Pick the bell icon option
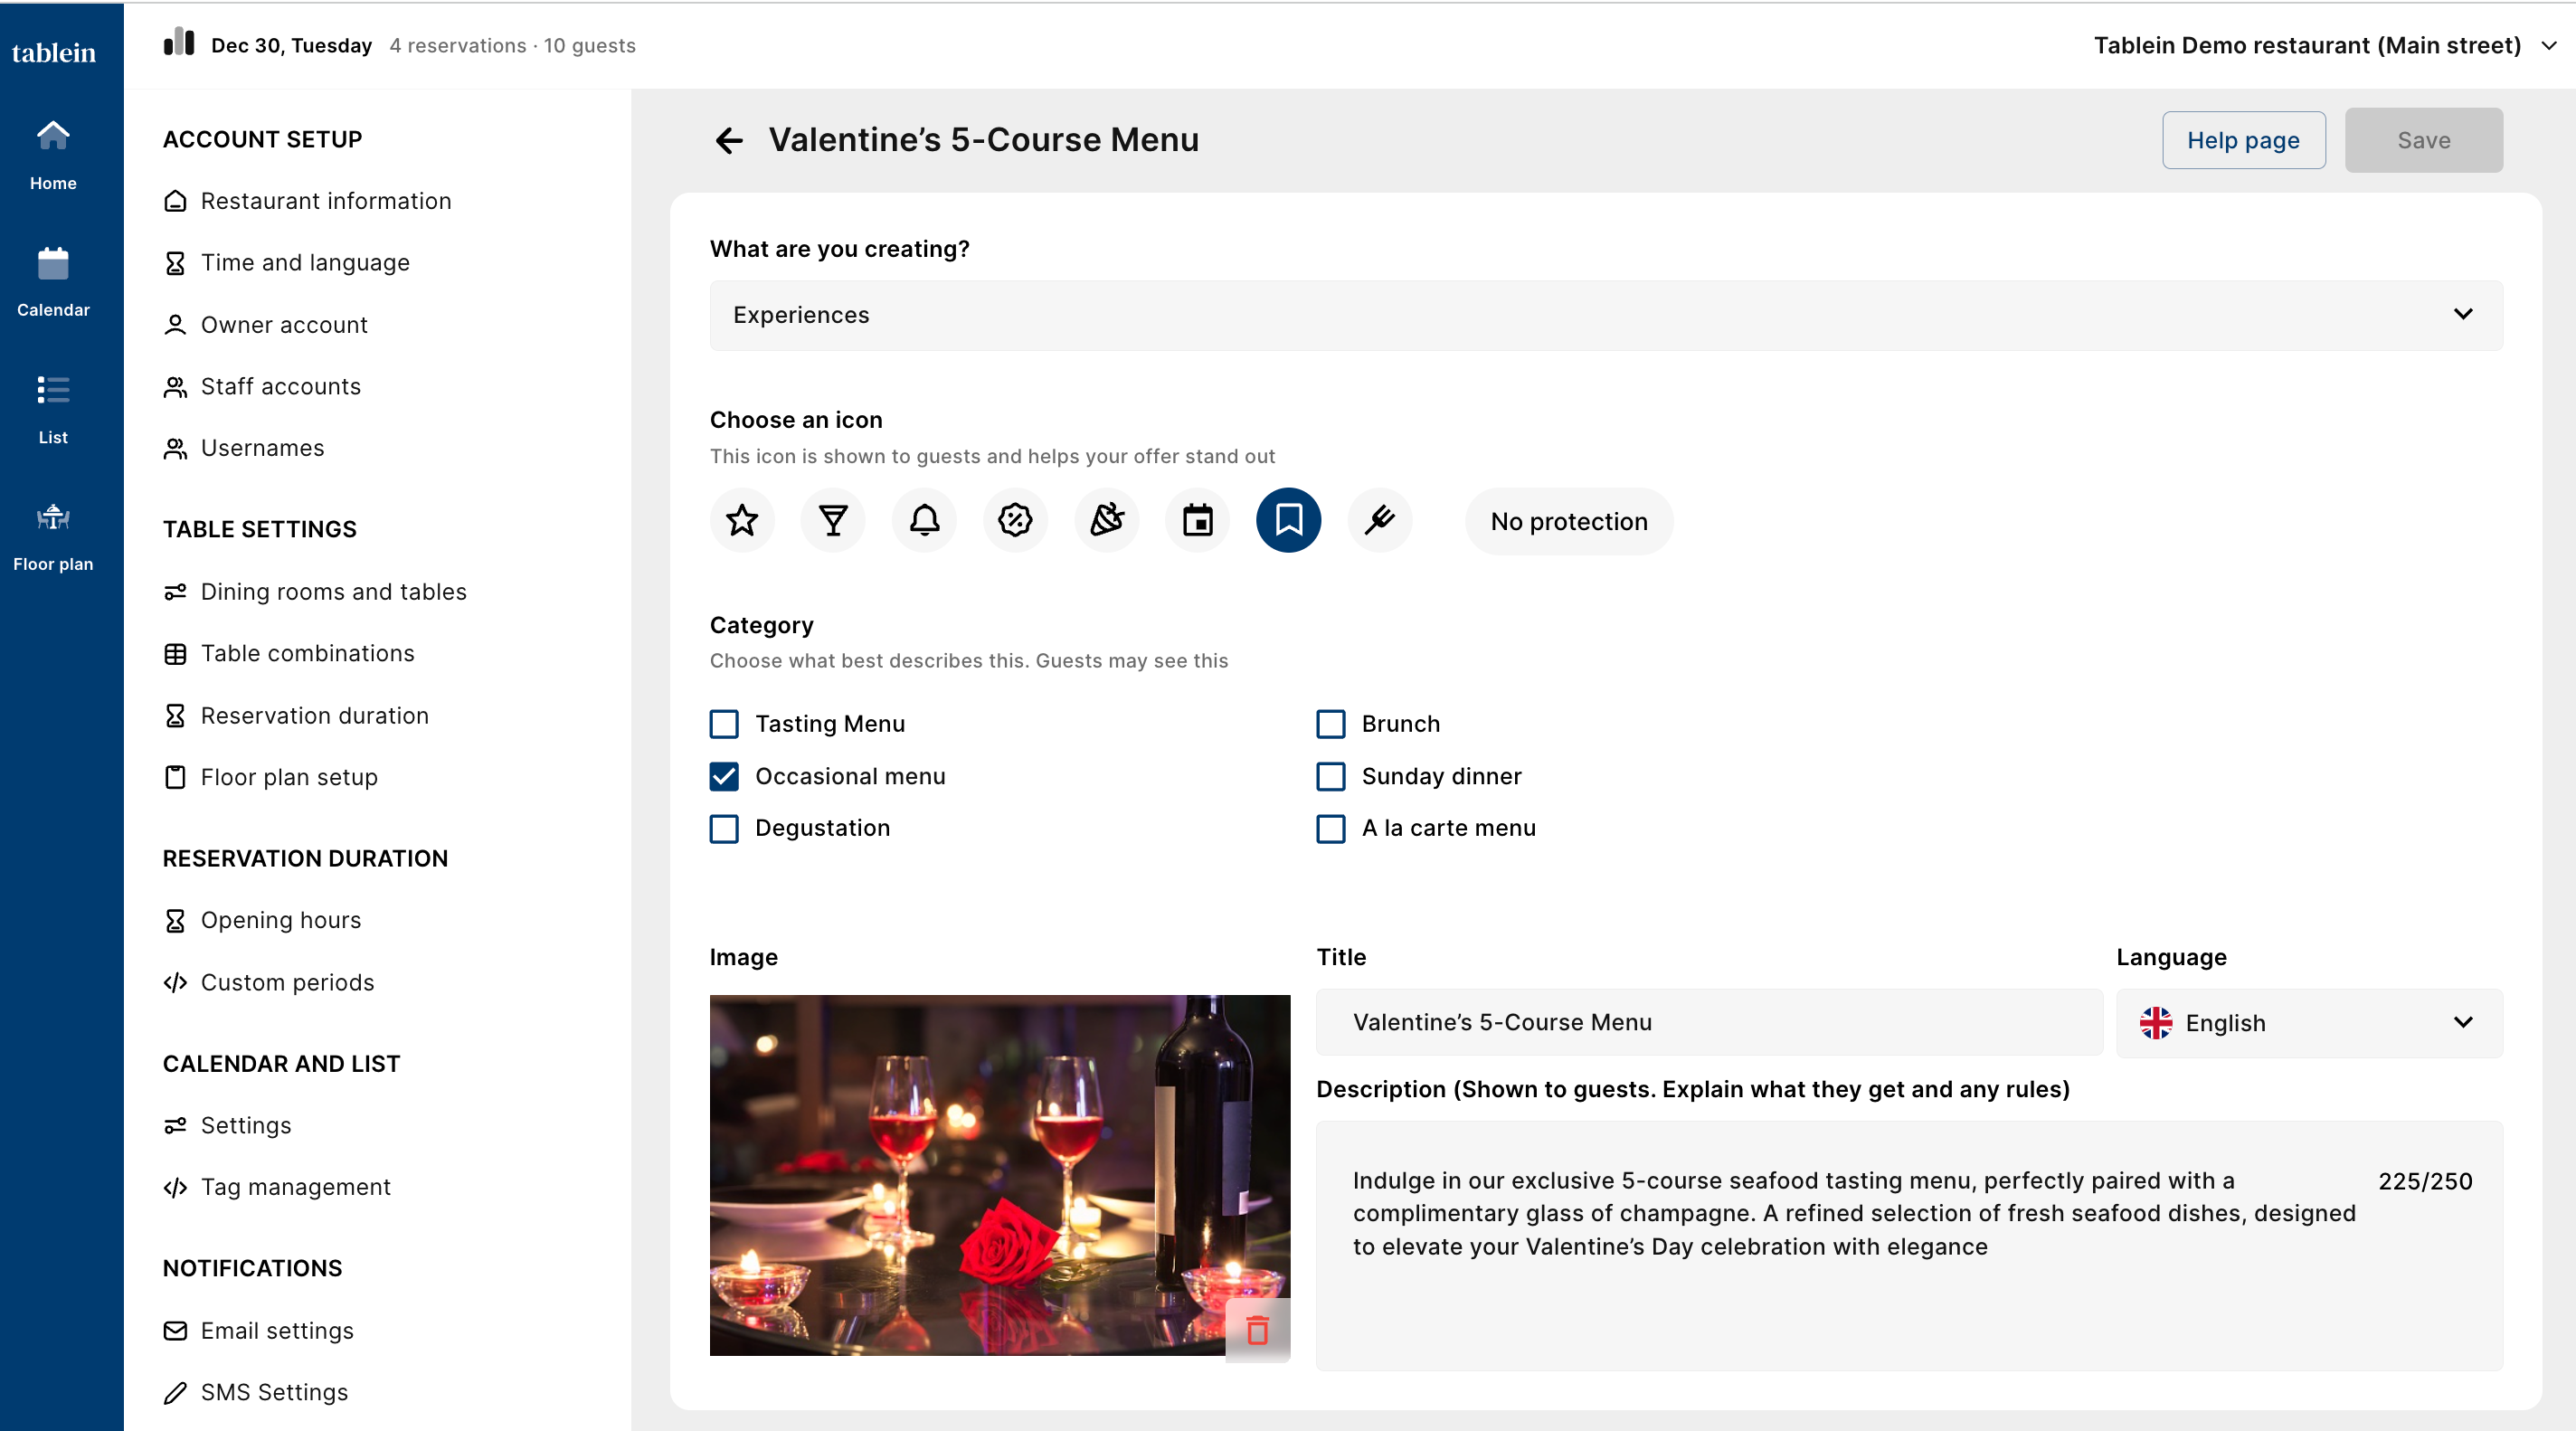Image resolution: width=2576 pixels, height=1431 pixels. pyautogui.click(x=924, y=520)
